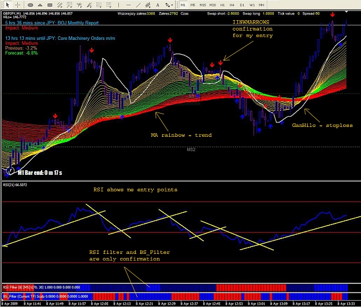
Task: Select the stacked horizontal levels tool
Action: tap(109, 5)
